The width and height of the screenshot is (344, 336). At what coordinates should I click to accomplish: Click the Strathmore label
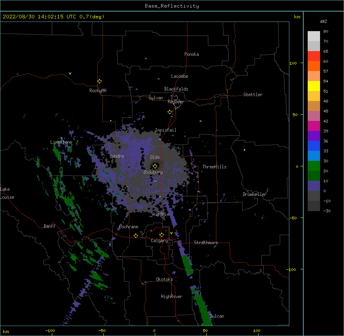(206, 243)
